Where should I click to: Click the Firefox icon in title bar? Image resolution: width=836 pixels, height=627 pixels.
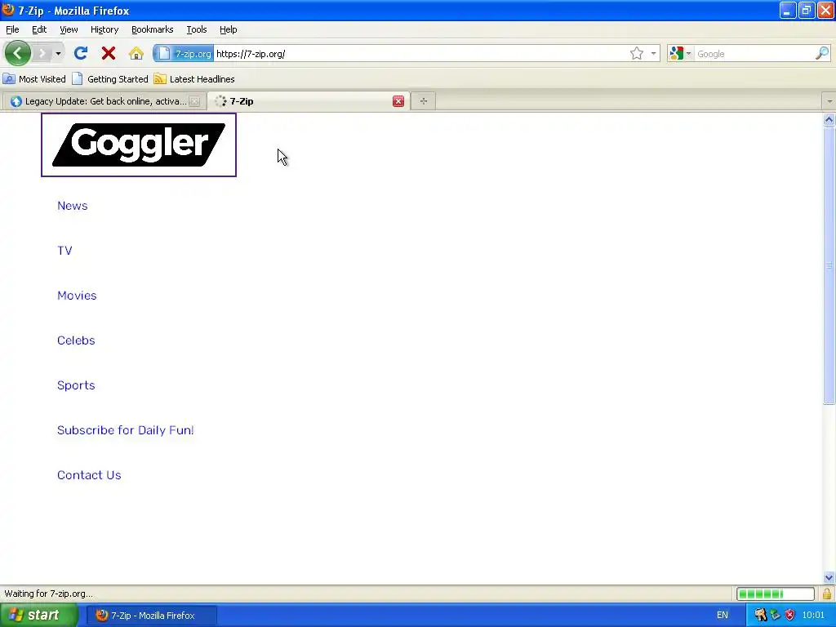pyautogui.click(x=8, y=10)
